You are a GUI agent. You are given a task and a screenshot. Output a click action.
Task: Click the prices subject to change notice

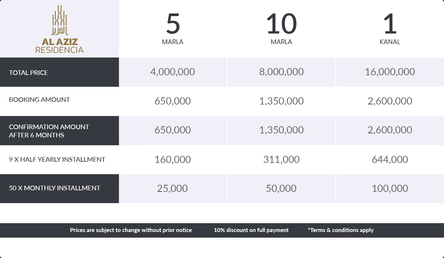tap(131, 230)
